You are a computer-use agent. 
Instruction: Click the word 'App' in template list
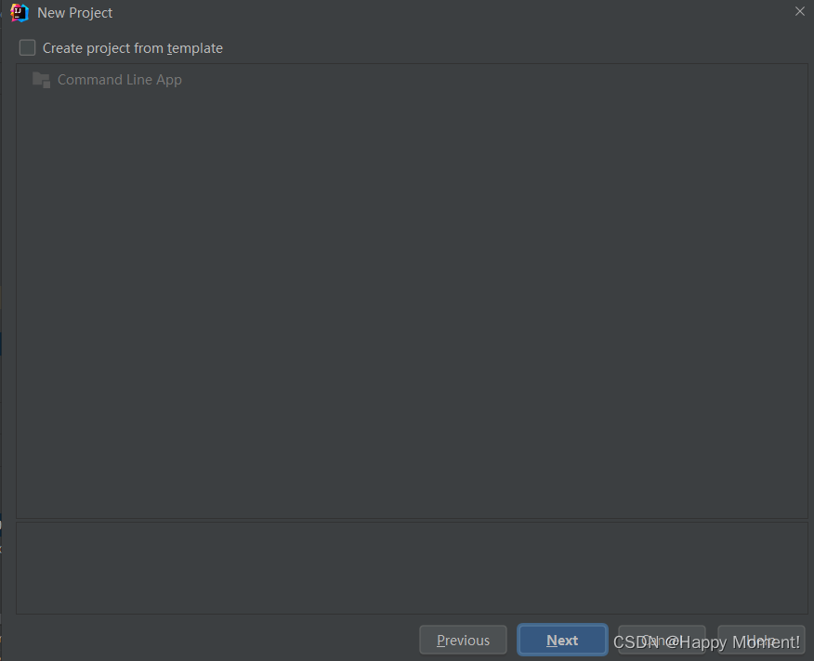point(169,81)
